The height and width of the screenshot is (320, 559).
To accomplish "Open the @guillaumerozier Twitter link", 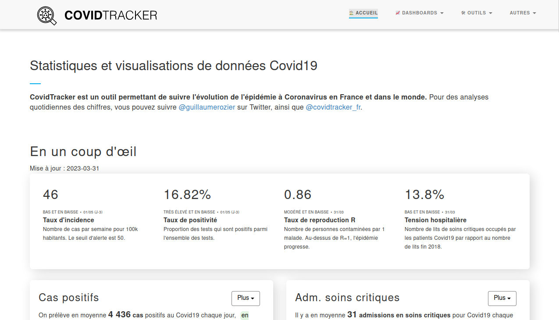I will point(207,107).
